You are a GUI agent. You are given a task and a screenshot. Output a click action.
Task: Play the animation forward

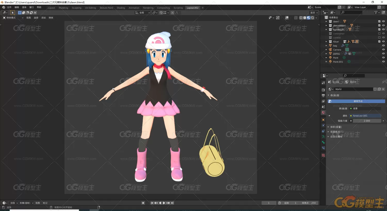(x=164, y=203)
